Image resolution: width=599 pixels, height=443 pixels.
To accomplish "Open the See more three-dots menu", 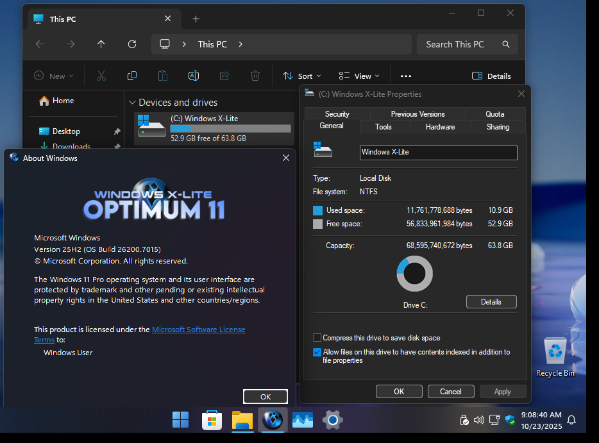I will 406,76.
